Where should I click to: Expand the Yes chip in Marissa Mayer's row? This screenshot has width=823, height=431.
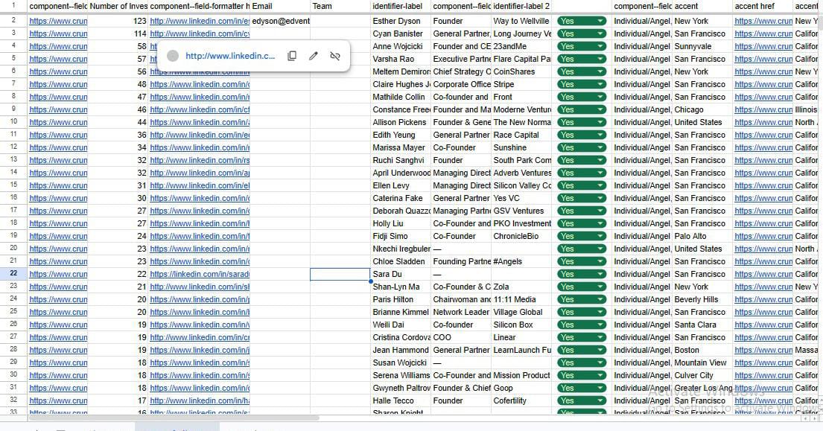582,147
